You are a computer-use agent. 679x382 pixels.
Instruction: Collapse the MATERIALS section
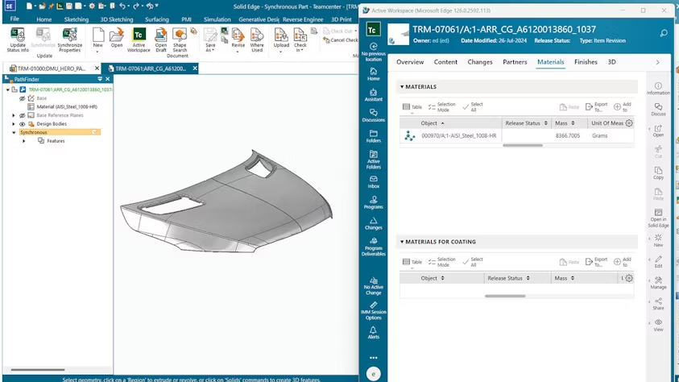402,87
